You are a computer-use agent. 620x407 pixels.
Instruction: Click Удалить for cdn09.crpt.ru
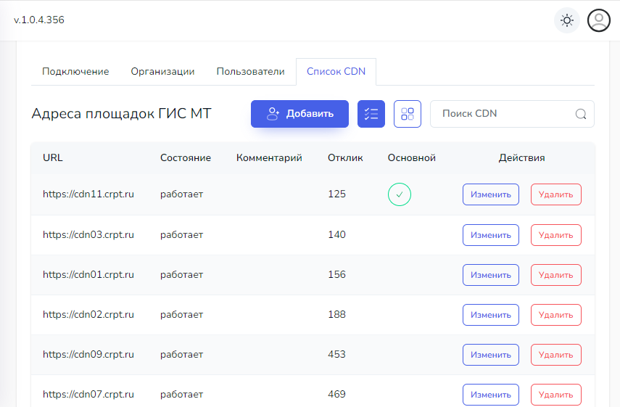(556, 355)
